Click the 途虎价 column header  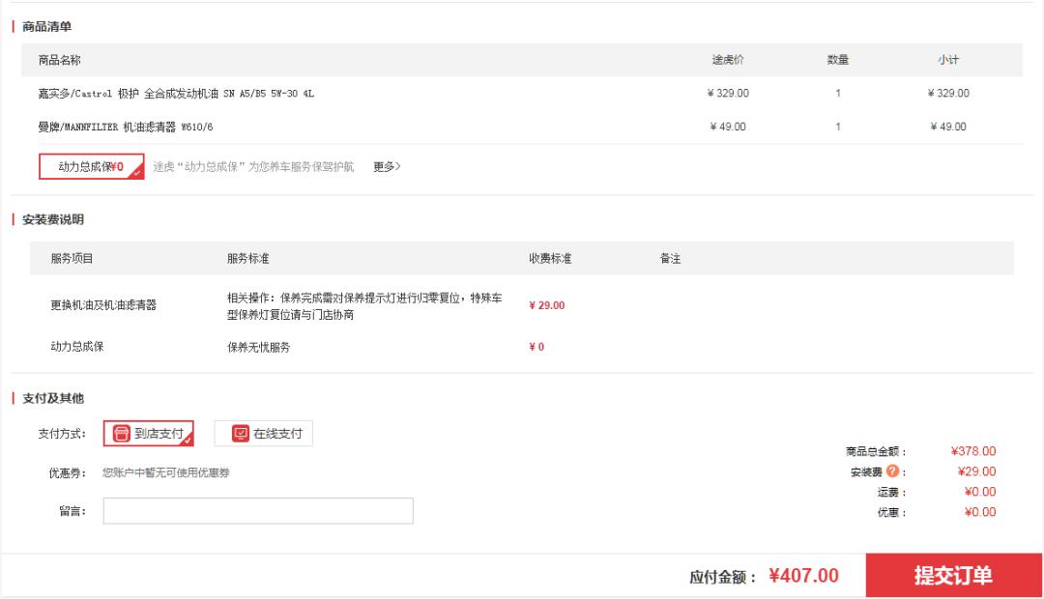click(728, 60)
